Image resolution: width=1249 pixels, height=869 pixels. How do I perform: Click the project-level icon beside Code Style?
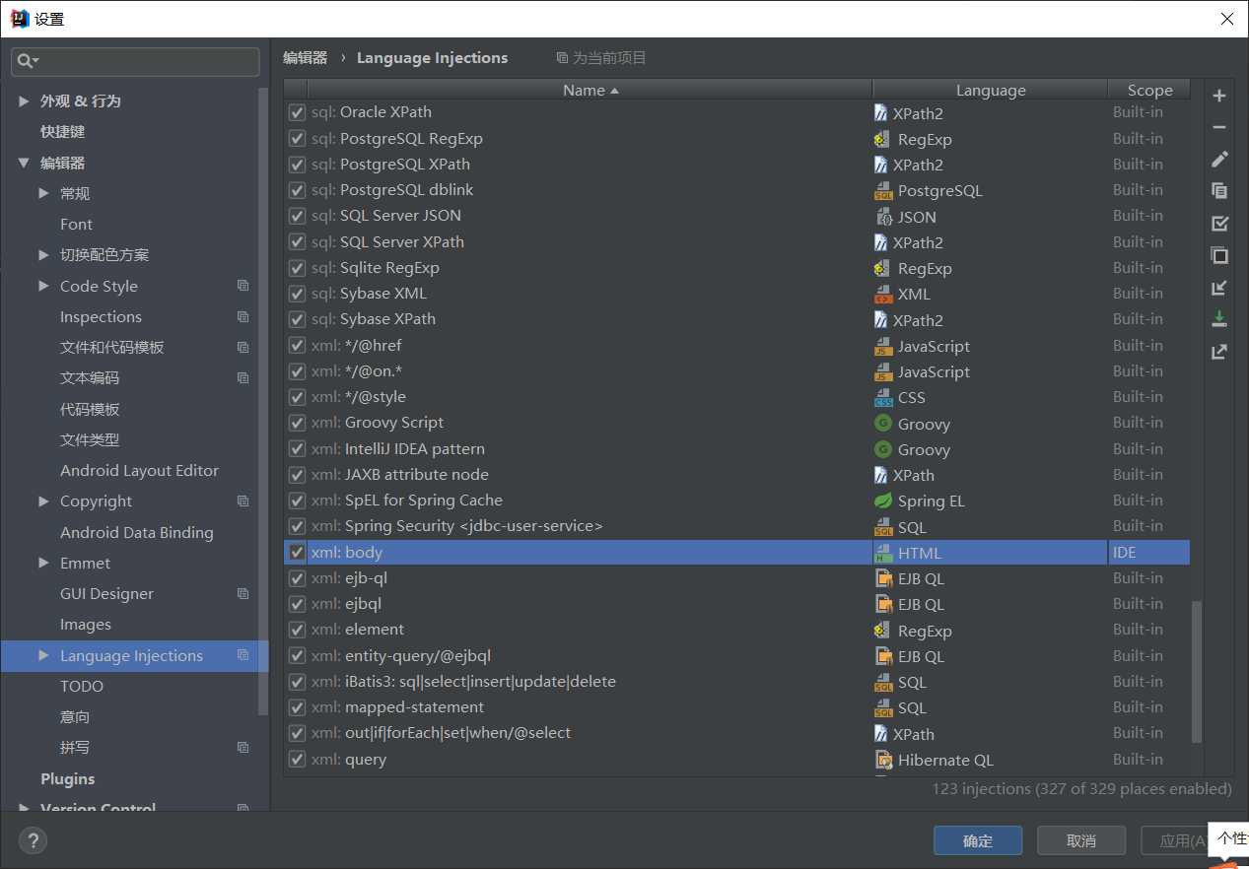(x=243, y=286)
